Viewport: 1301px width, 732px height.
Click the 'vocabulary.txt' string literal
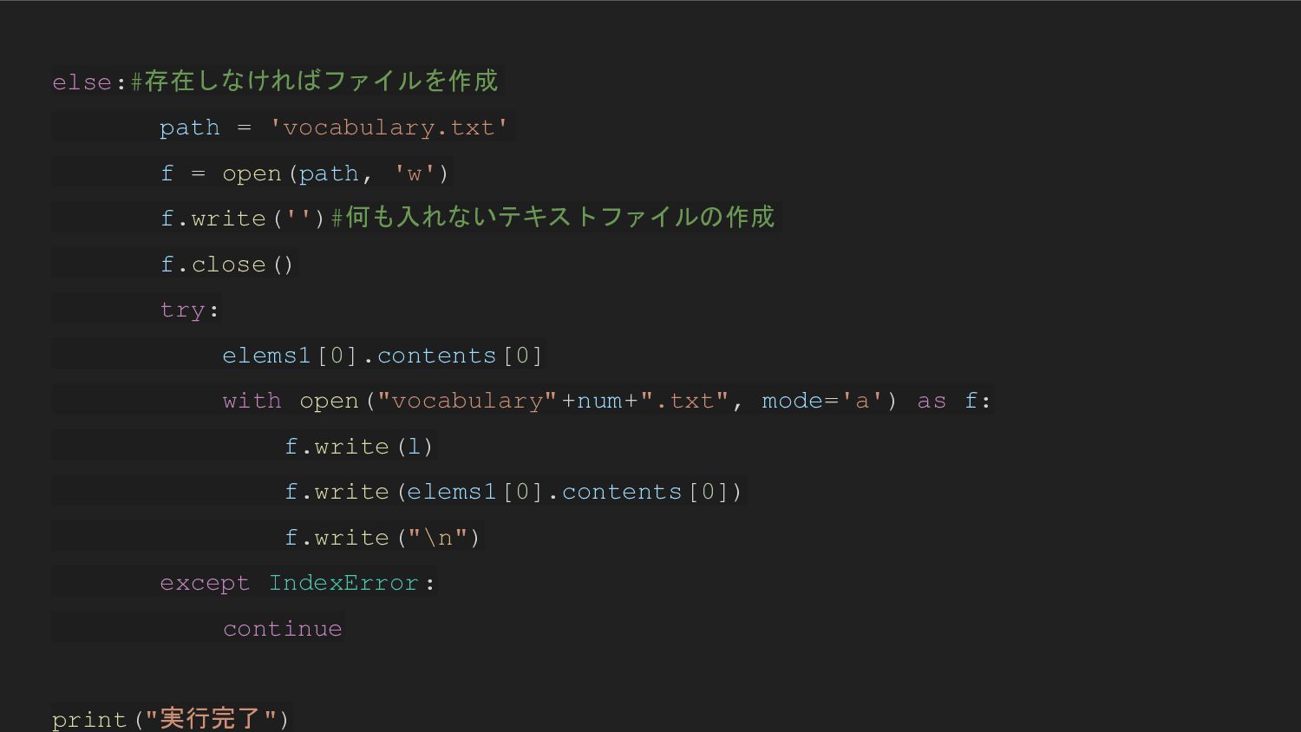pos(389,127)
